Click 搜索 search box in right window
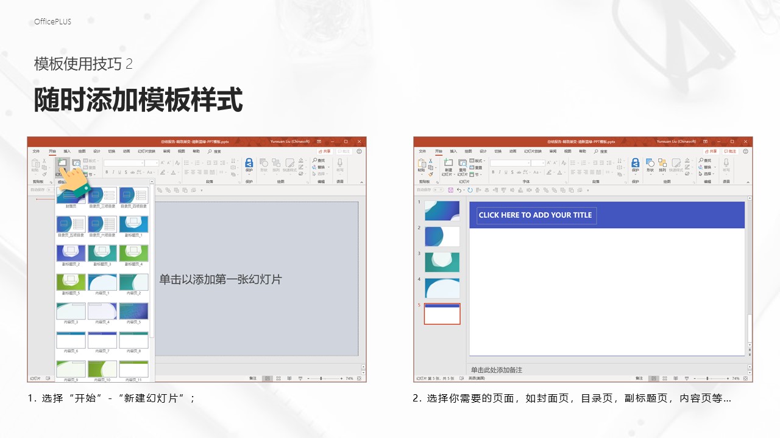 pos(601,151)
